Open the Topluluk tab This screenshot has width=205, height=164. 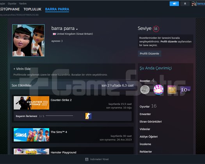pos(32,9)
